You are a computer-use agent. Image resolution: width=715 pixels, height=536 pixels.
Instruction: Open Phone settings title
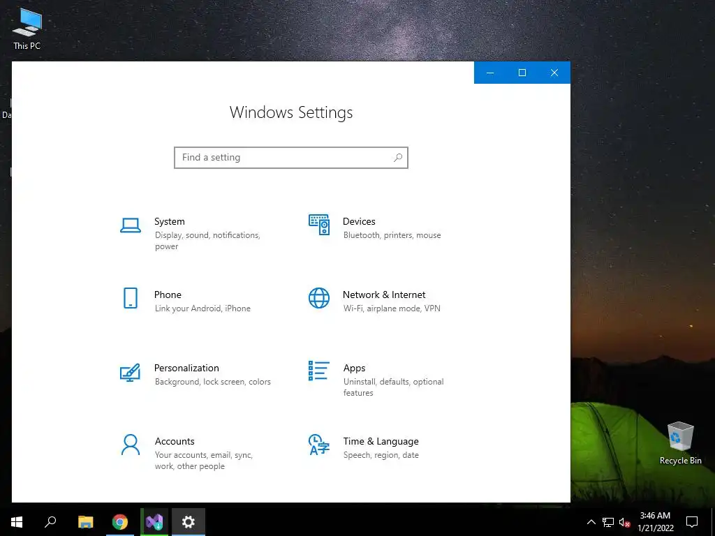pyautogui.click(x=168, y=295)
